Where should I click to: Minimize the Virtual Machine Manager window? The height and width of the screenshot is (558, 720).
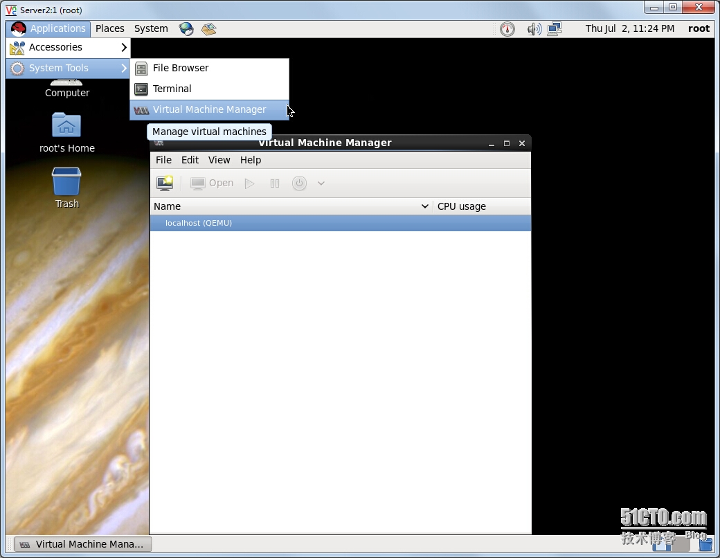(492, 143)
